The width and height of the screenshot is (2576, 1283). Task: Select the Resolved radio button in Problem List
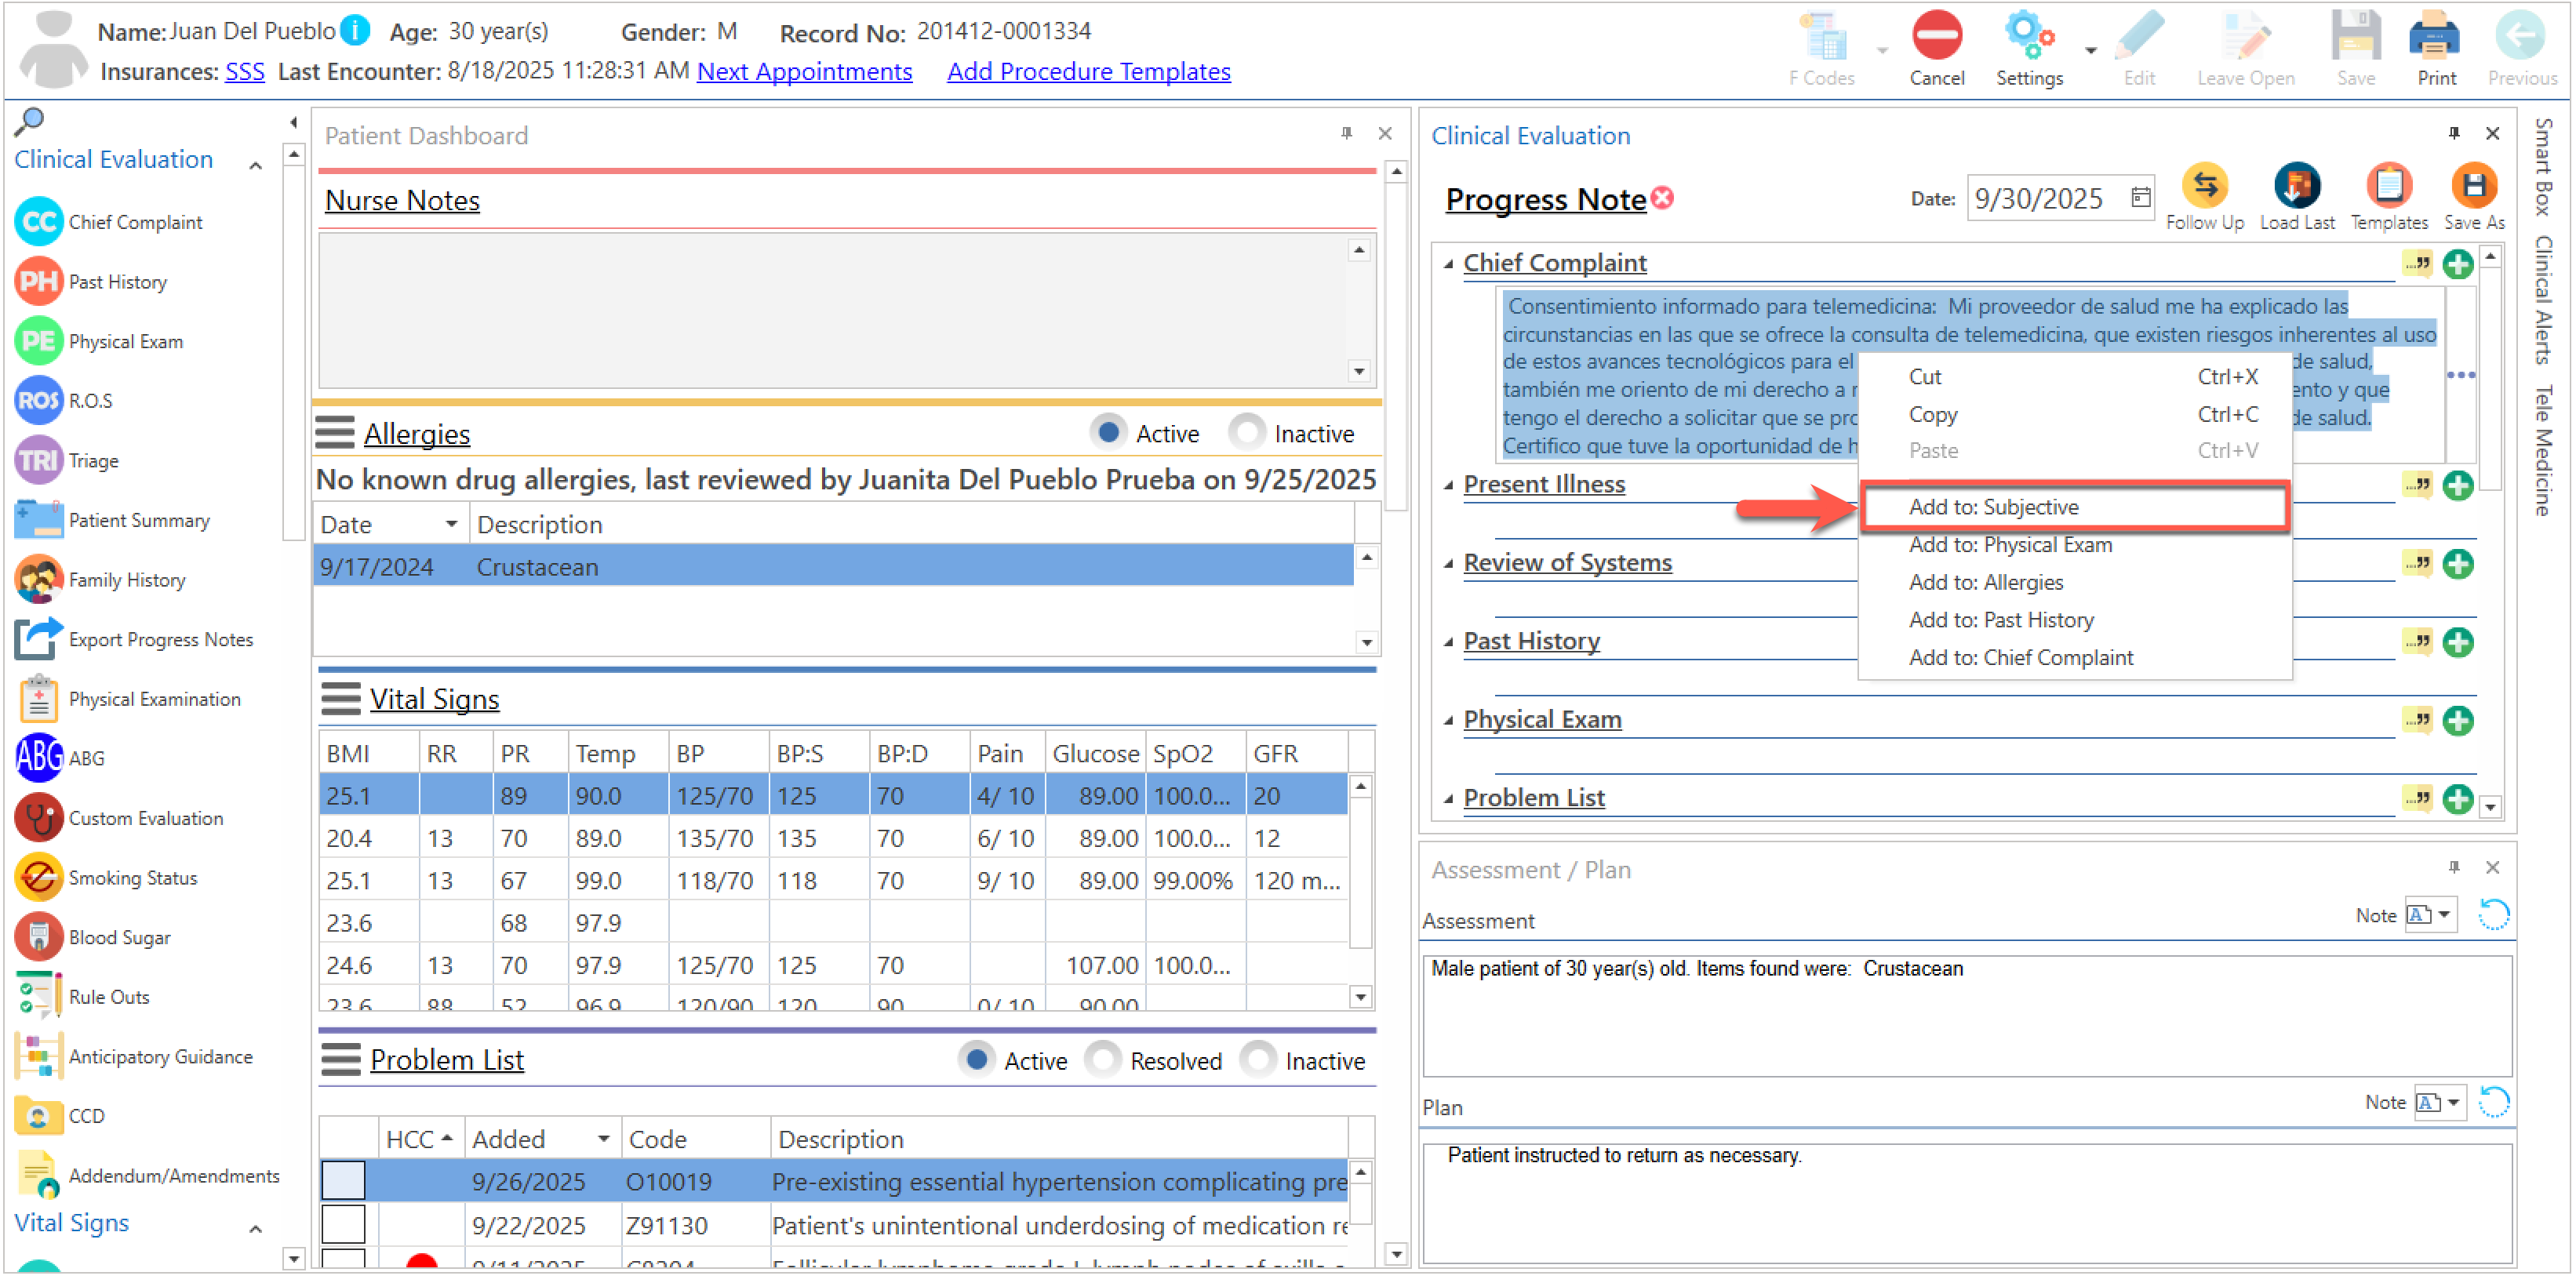coord(1103,1059)
